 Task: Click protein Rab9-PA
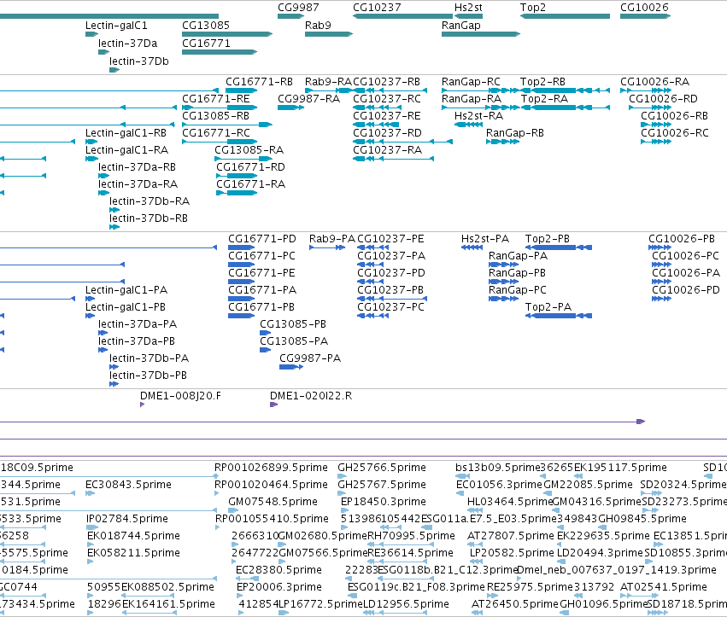[332, 239]
